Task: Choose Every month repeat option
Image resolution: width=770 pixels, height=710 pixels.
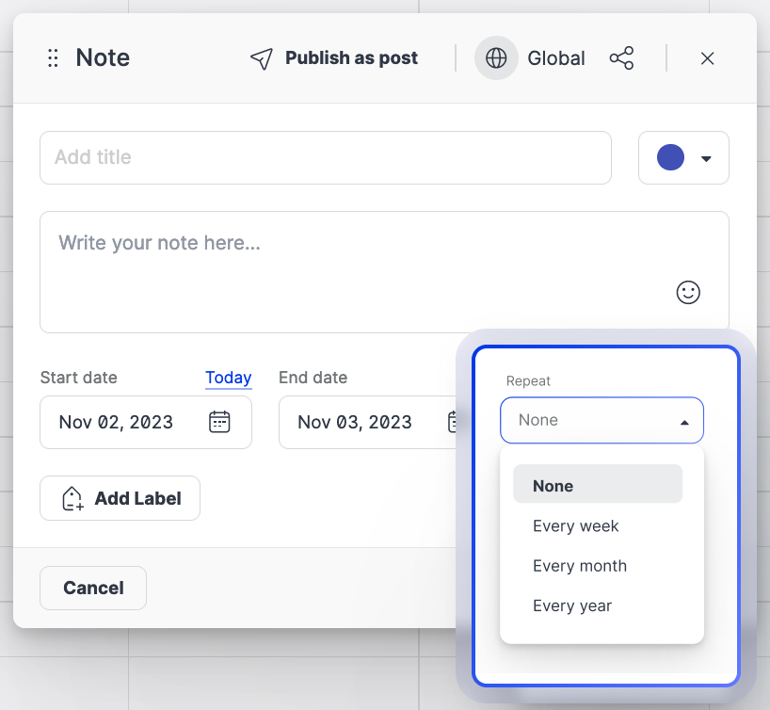Action: click(x=580, y=566)
